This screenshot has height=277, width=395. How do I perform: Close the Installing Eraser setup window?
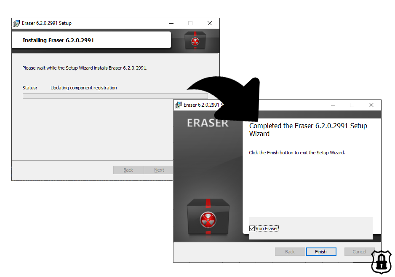point(210,23)
